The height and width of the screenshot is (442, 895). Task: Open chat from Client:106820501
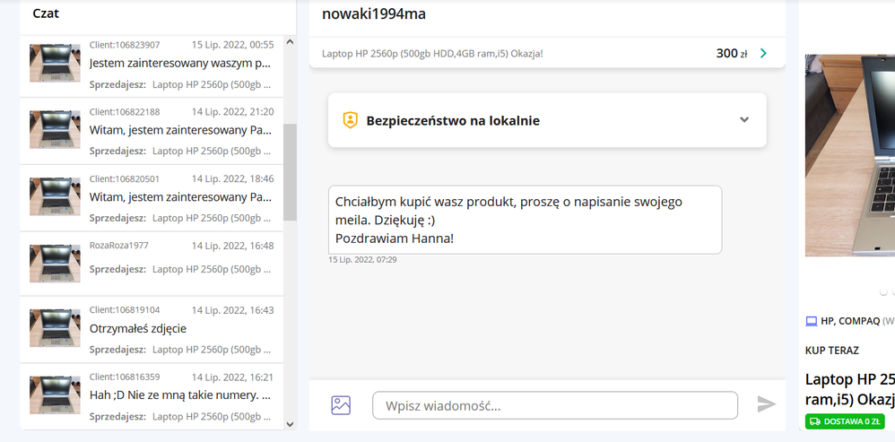pos(152,198)
